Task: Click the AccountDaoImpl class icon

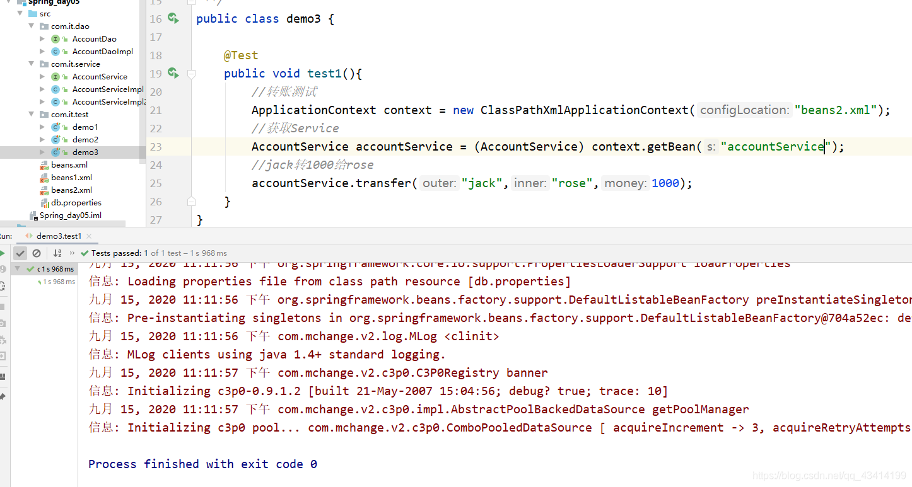Action: click(56, 52)
